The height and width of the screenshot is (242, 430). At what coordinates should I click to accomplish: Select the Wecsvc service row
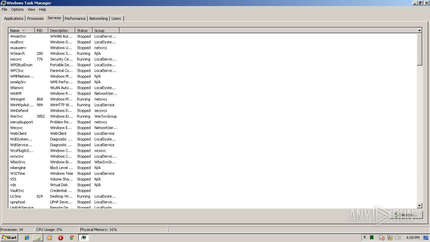coord(64,128)
